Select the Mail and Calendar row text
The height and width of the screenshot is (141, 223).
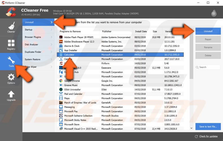click(x=73, y=94)
